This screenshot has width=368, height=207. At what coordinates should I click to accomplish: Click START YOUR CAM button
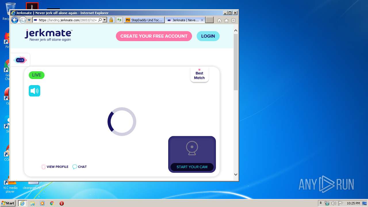point(192,167)
